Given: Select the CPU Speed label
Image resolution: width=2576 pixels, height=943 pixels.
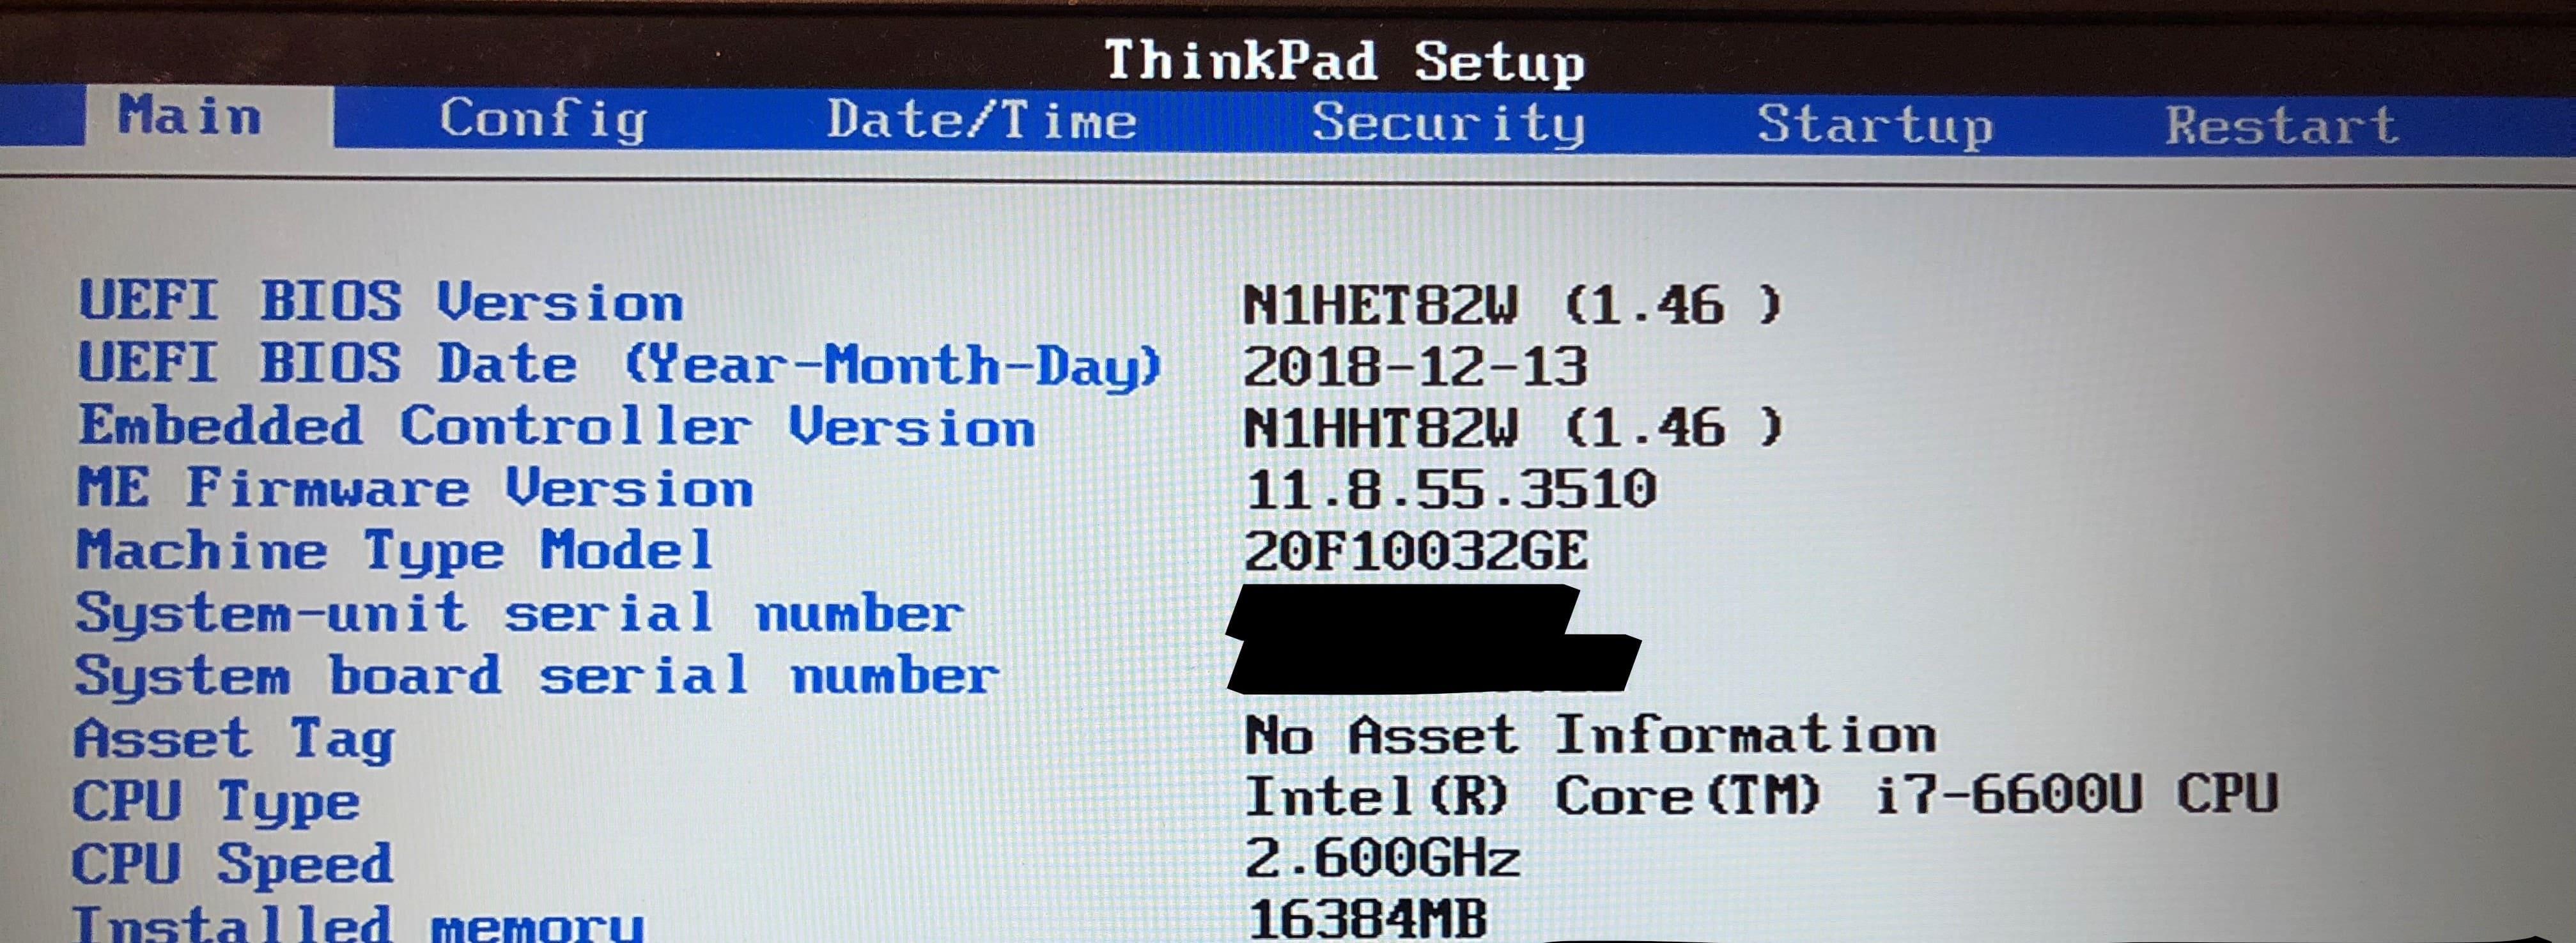Looking at the screenshot, I should pyautogui.click(x=232, y=864).
